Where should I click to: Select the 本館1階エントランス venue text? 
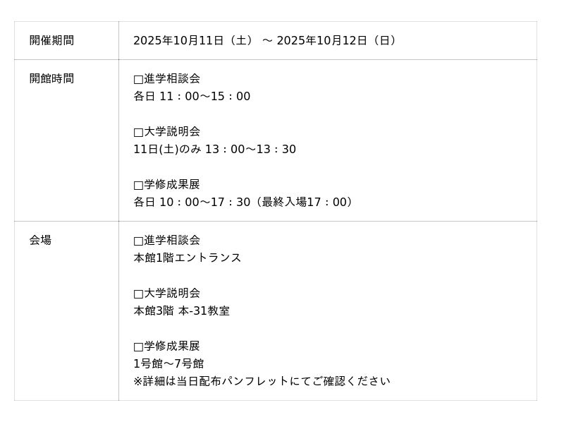pyautogui.click(x=188, y=258)
